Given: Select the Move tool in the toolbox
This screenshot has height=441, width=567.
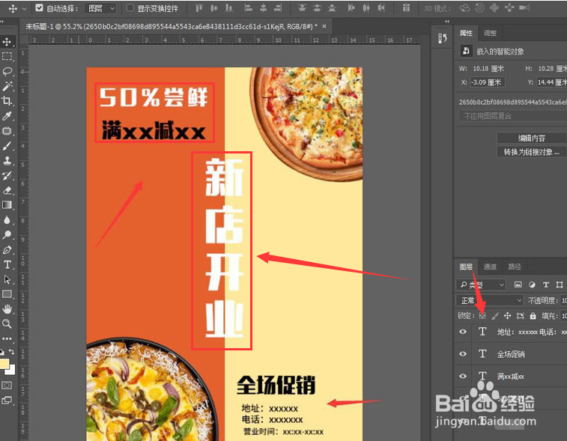Looking at the screenshot, I should pos(7,42).
